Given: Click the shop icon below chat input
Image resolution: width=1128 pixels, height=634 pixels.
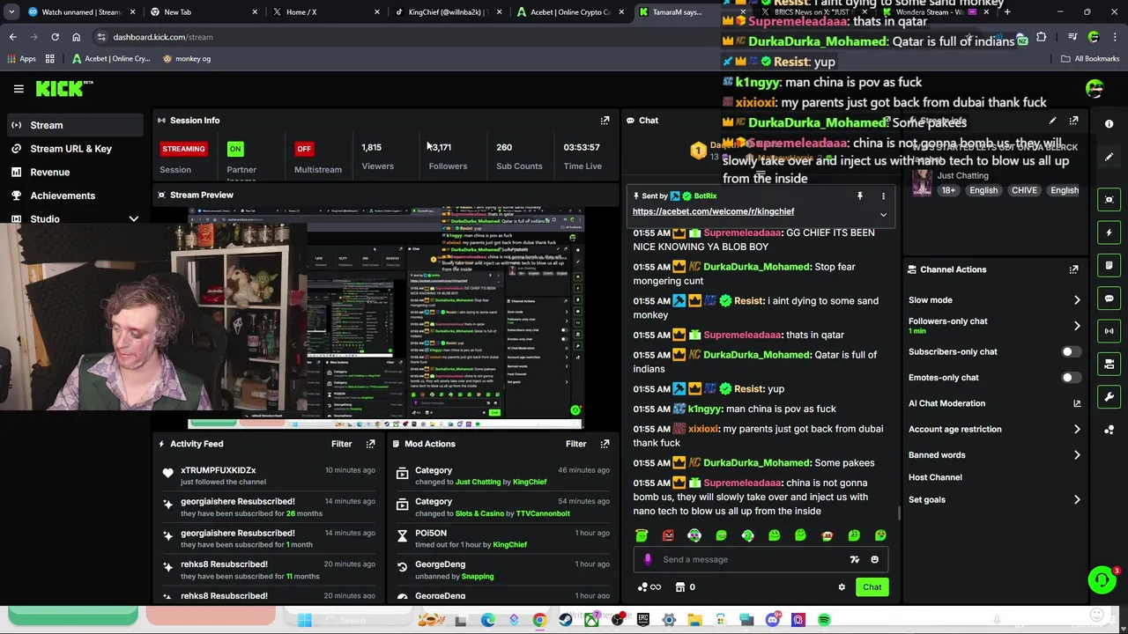Looking at the screenshot, I should pyautogui.click(x=680, y=587).
